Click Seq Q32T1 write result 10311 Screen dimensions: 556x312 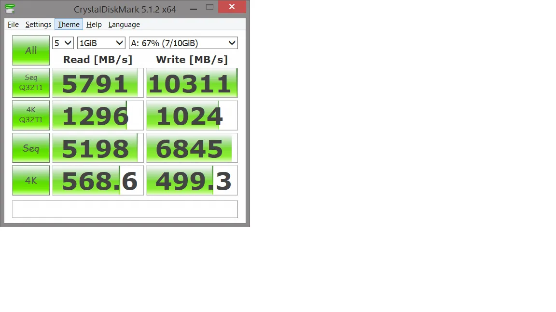coord(192,83)
